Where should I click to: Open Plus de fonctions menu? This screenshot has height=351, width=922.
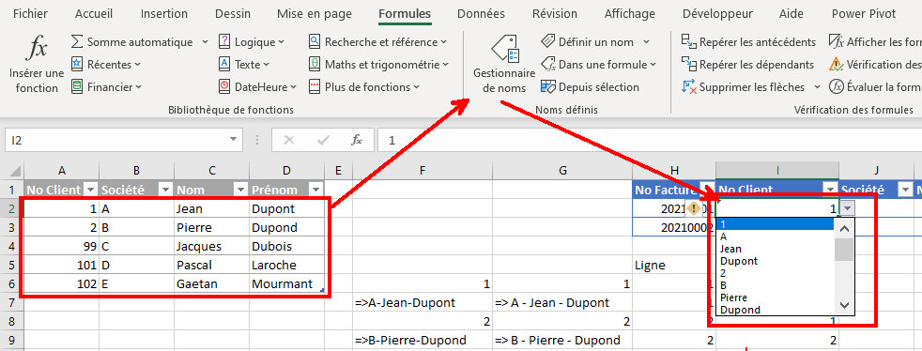coord(364,87)
